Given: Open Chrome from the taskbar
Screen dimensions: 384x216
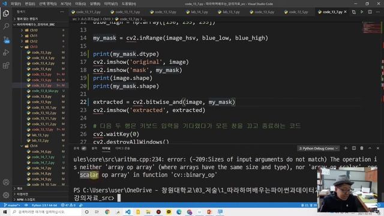Looking at the screenshot, I should point(107,212).
